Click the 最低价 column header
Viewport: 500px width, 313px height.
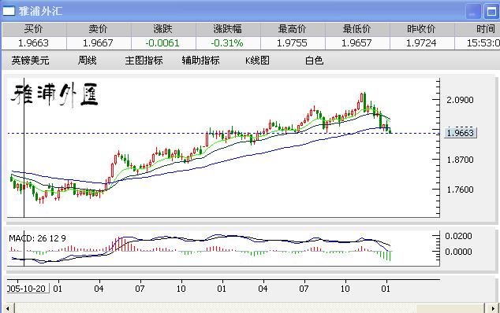click(x=358, y=29)
